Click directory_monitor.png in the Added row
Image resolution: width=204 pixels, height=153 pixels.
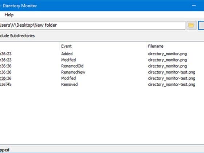168,54
